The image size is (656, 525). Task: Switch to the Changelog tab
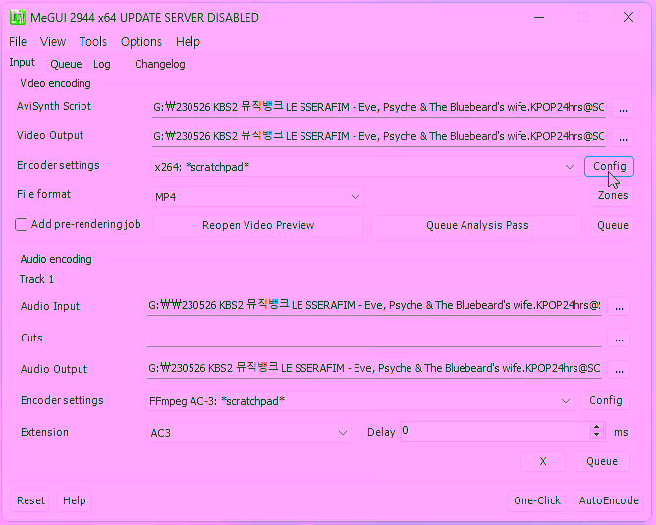point(159,64)
